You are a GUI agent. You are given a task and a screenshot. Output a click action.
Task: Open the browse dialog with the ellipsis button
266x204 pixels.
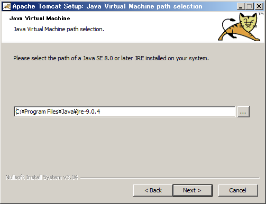click(243, 112)
